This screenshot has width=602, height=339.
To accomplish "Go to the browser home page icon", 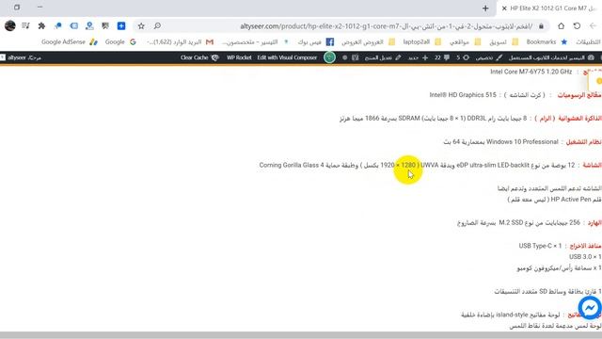I will pos(561,25).
